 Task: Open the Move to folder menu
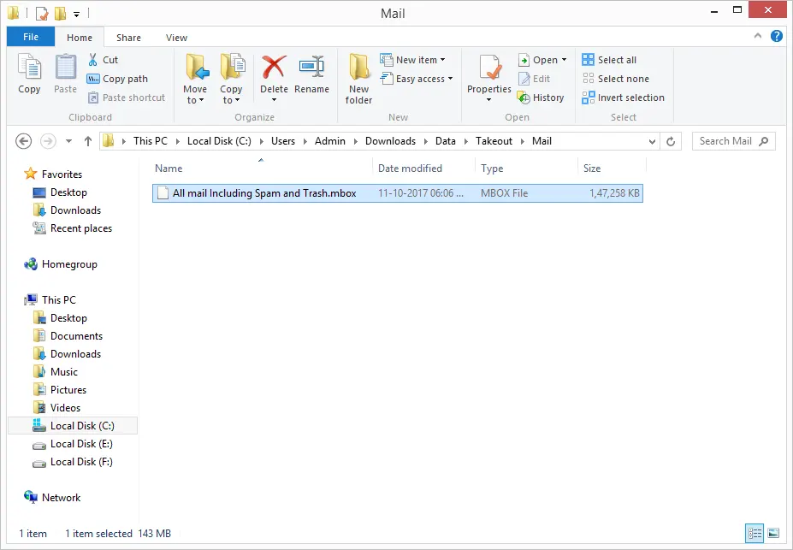pos(195,79)
